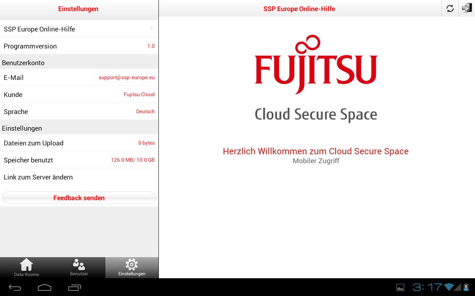475x296 pixels.
Task: Tap support@ssp-europe.eu address
Action: (127, 77)
